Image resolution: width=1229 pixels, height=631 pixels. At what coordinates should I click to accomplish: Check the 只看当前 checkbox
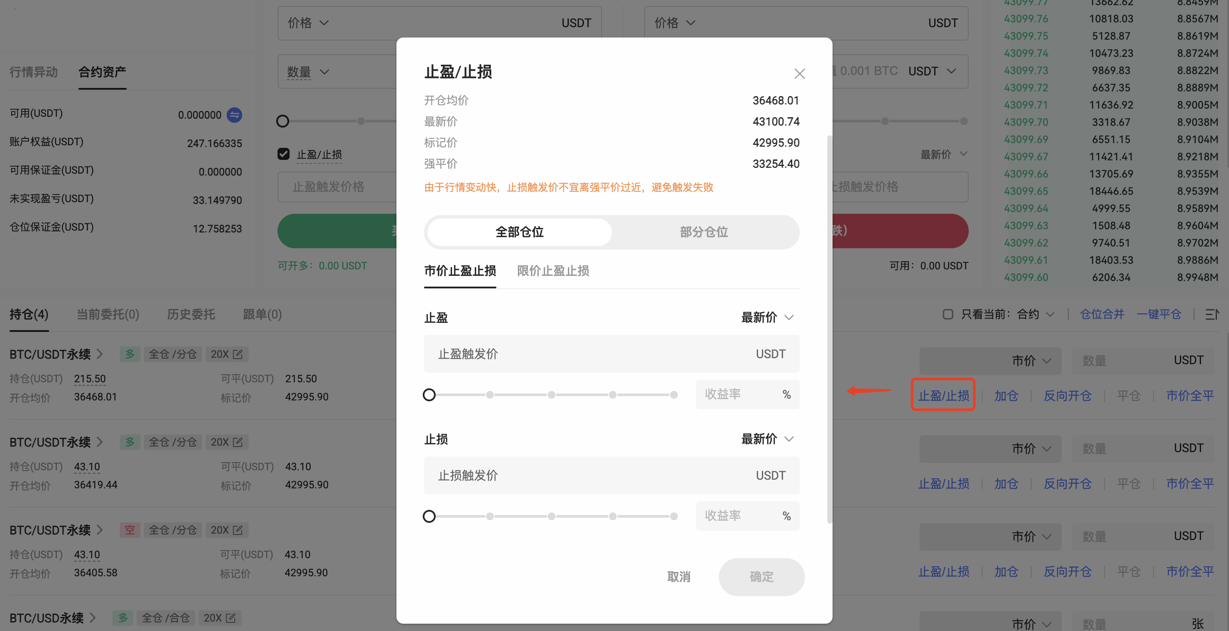[x=948, y=314]
